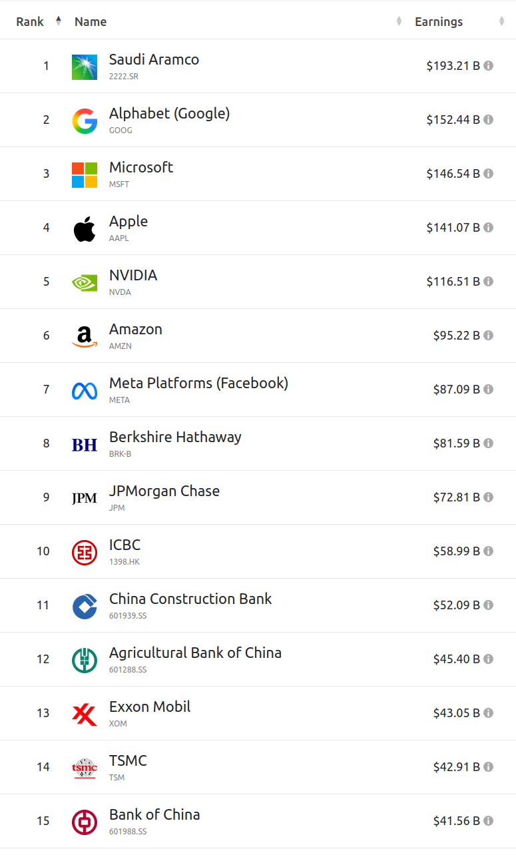Screen dimensions: 516x855
Task: Click the Saudi Aramco logo icon
Action: point(85,67)
